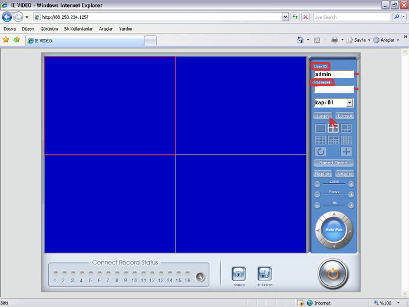
Task: Pan camera left with PTZ arrow
Action: click(x=318, y=230)
